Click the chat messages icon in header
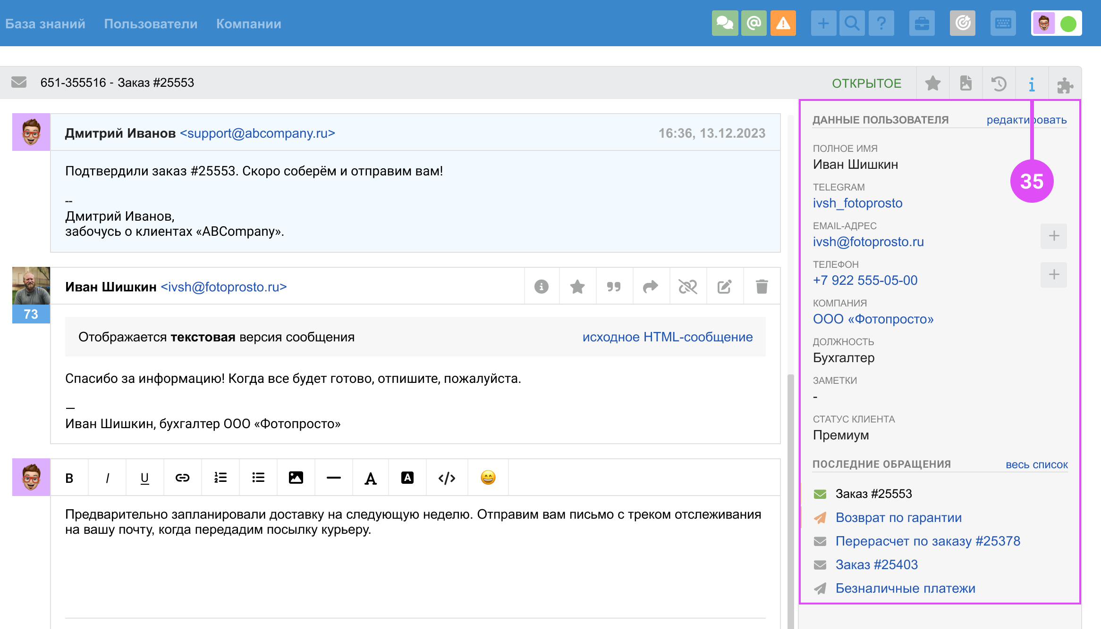 725,23
